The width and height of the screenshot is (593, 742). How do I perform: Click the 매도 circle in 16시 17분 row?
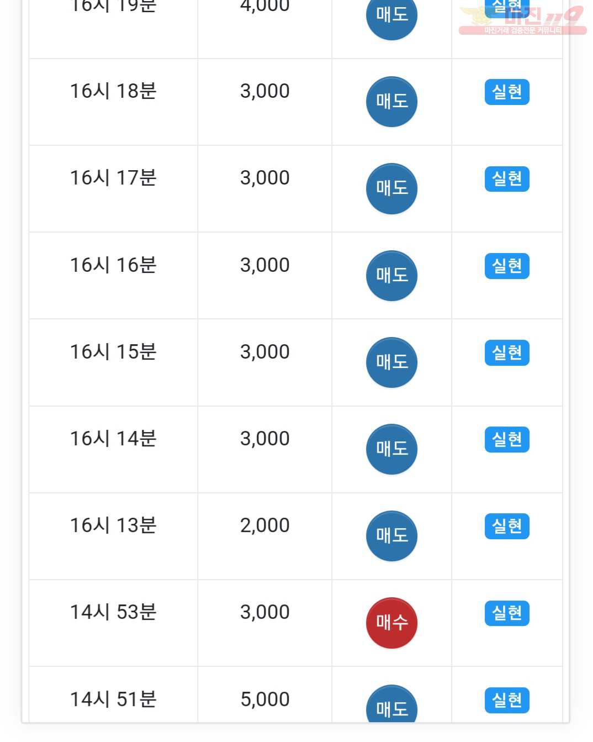tap(391, 188)
